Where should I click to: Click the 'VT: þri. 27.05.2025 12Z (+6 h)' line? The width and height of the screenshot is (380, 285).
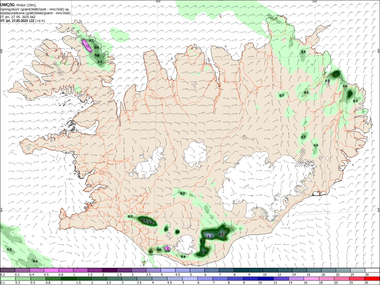(x=23, y=21)
